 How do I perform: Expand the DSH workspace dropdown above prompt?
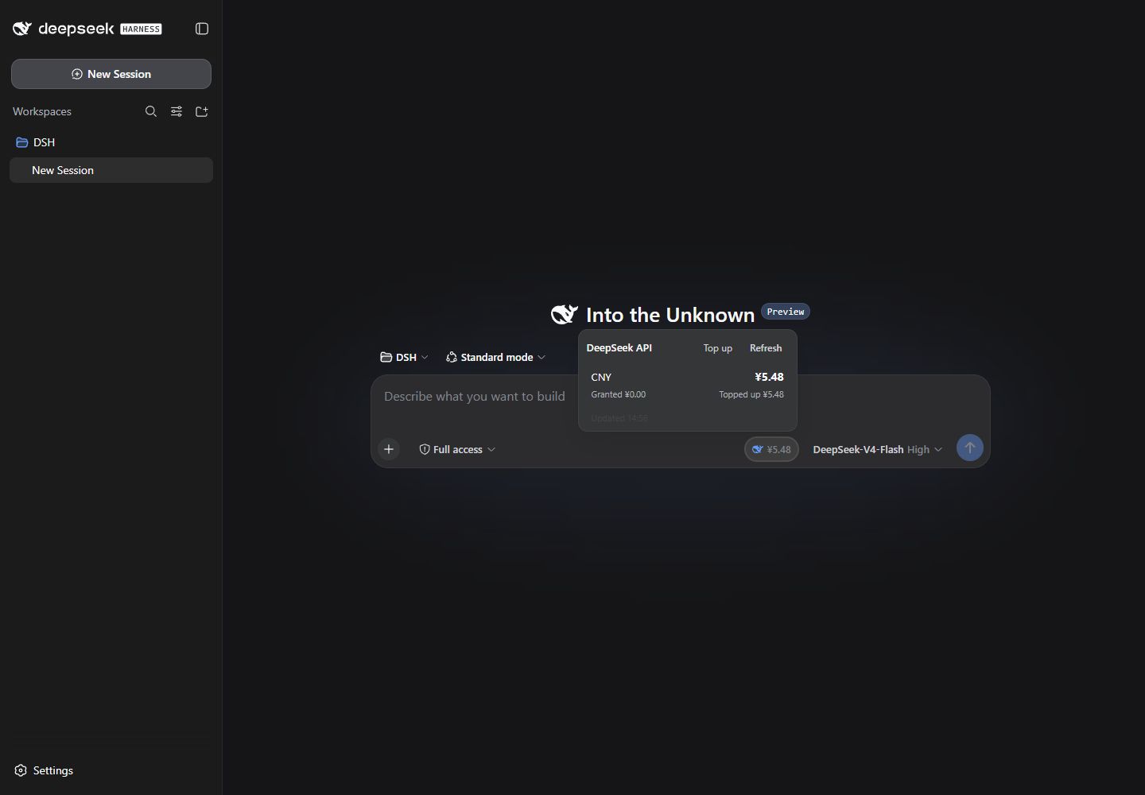point(404,357)
